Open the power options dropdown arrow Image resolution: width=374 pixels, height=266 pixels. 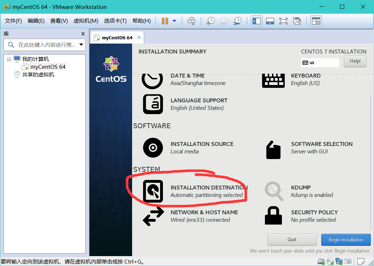(174, 21)
